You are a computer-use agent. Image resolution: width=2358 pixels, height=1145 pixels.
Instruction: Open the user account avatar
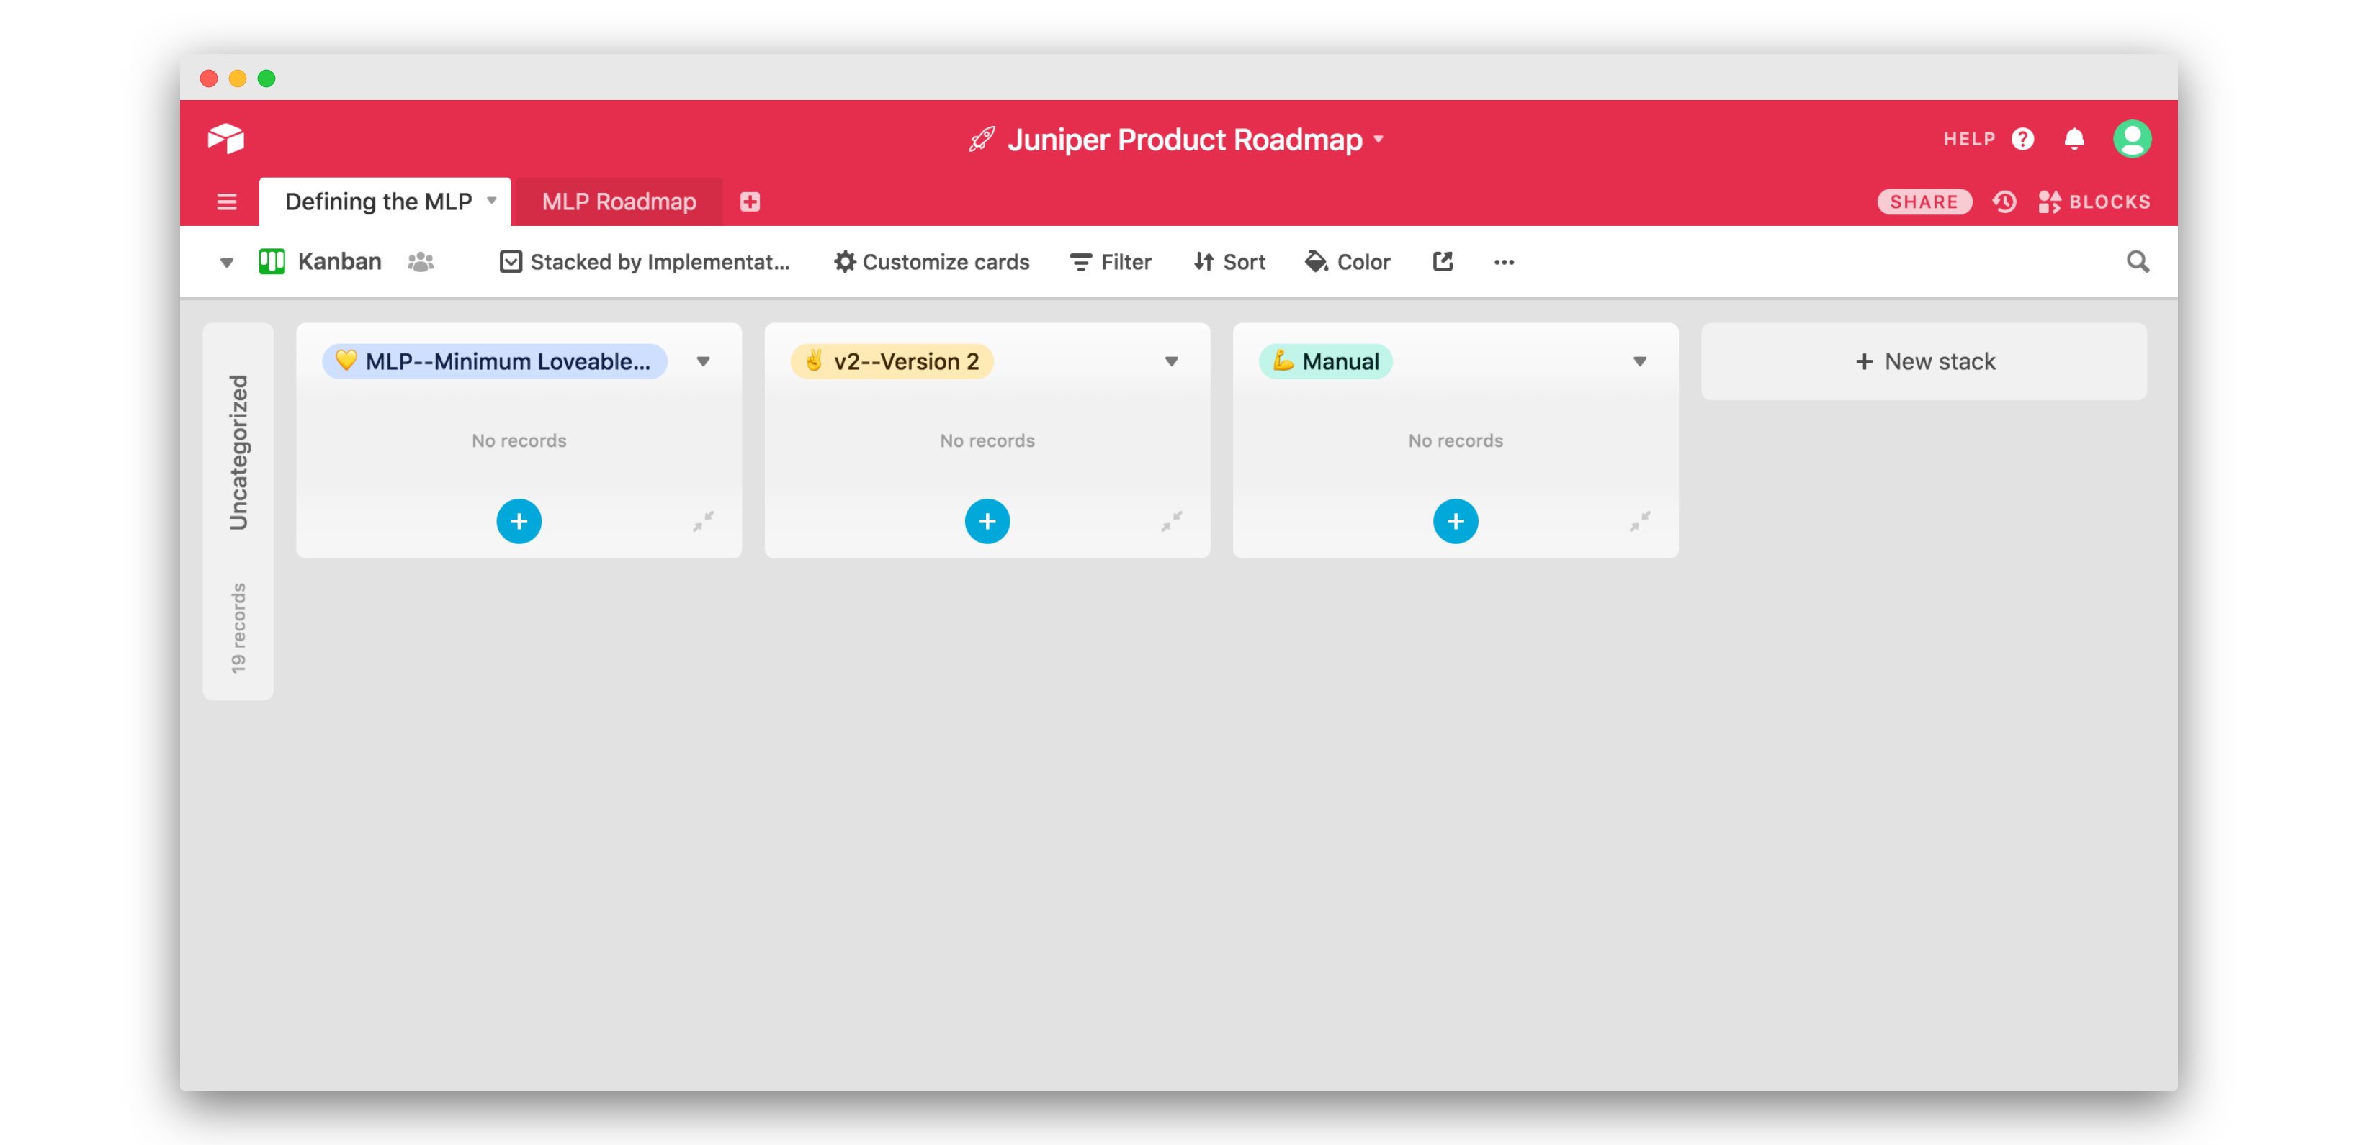2131,138
